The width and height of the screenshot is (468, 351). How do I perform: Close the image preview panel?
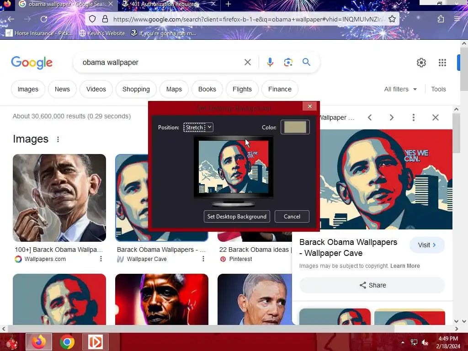436,117
